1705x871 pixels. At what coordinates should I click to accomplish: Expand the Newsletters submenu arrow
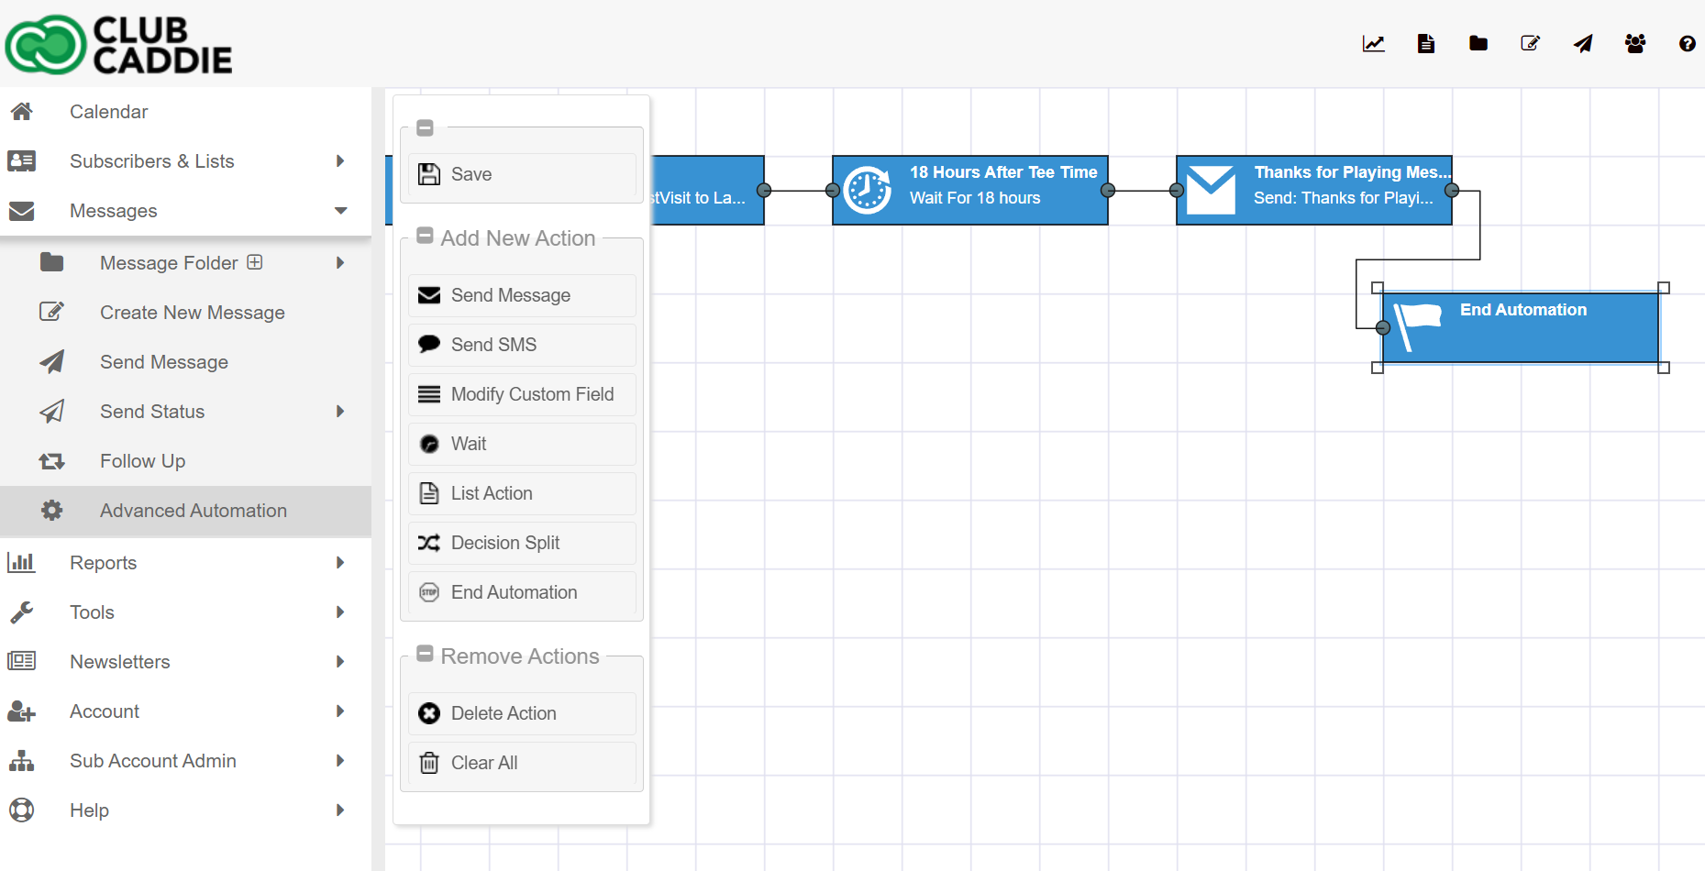[x=340, y=662]
